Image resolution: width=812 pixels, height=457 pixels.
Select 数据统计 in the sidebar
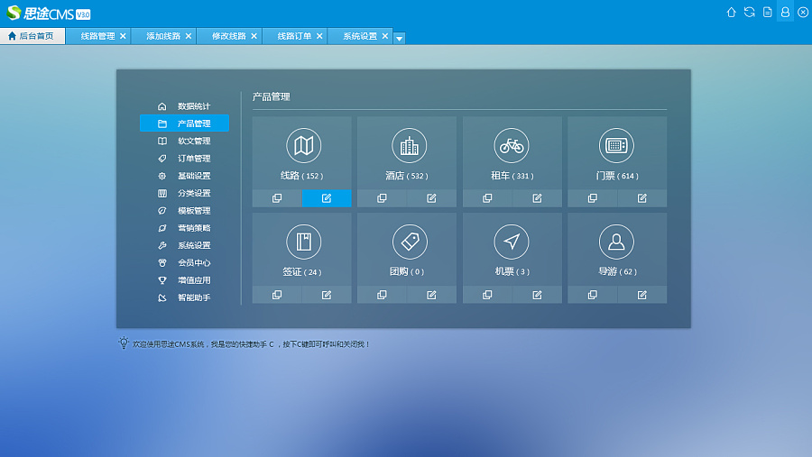[184, 106]
